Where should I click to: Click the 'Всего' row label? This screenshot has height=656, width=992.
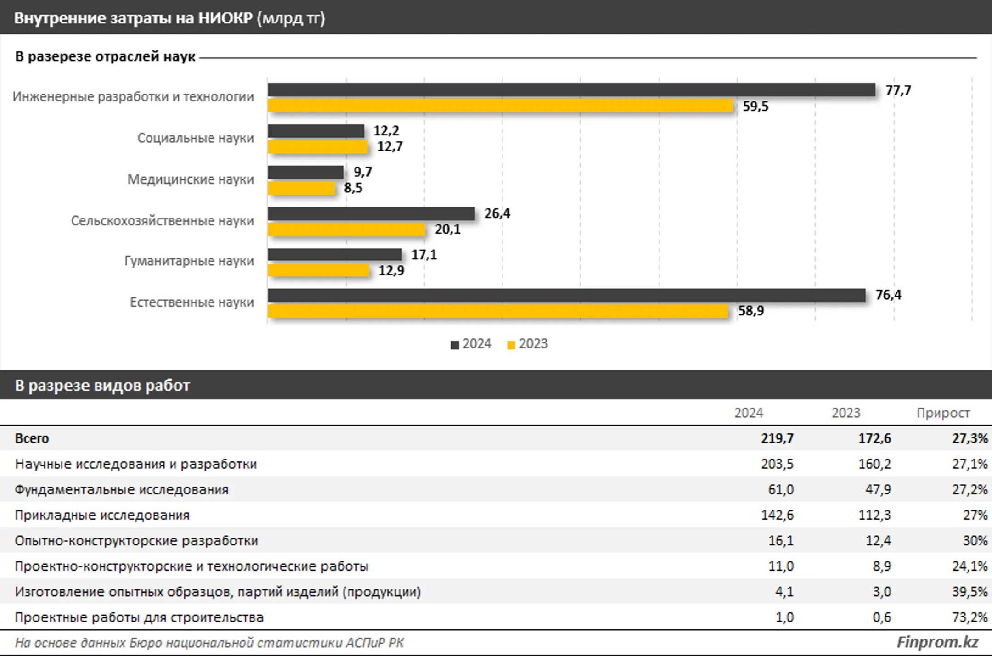click(32, 438)
